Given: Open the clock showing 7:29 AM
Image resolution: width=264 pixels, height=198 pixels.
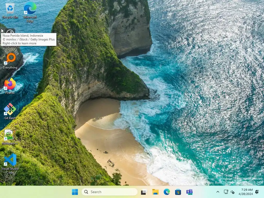Looking at the screenshot, I should coord(246,192).
